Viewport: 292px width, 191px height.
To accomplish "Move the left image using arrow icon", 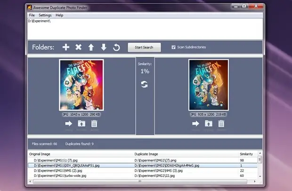I will click(x=68, y=124).
